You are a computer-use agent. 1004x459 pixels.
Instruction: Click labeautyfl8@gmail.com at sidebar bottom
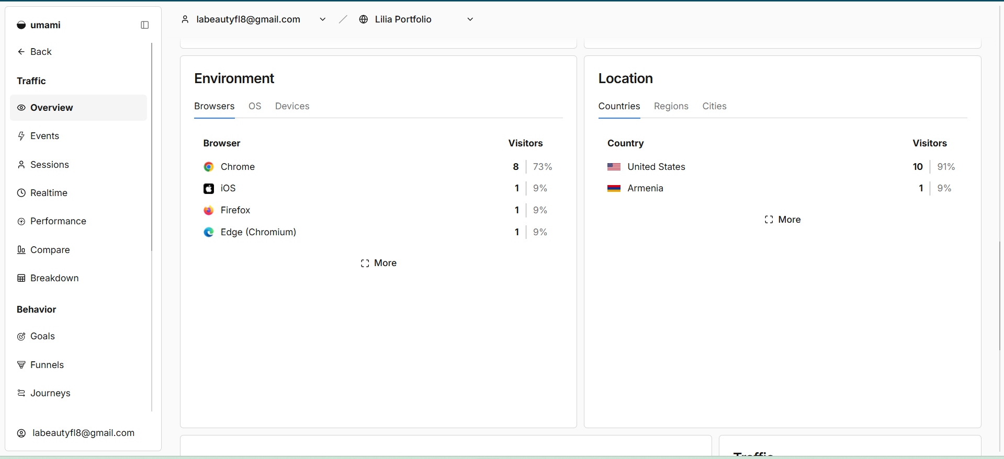pos(83,433)
